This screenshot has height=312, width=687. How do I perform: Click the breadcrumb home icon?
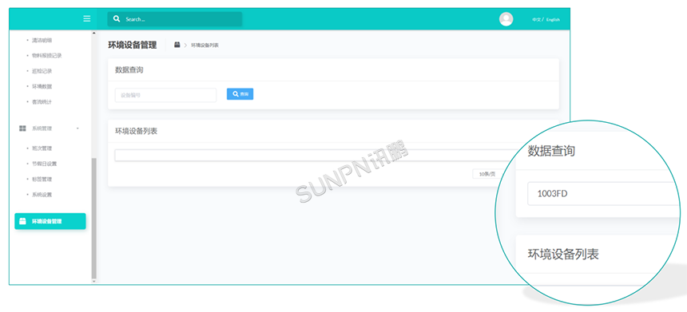coord(177,45)
